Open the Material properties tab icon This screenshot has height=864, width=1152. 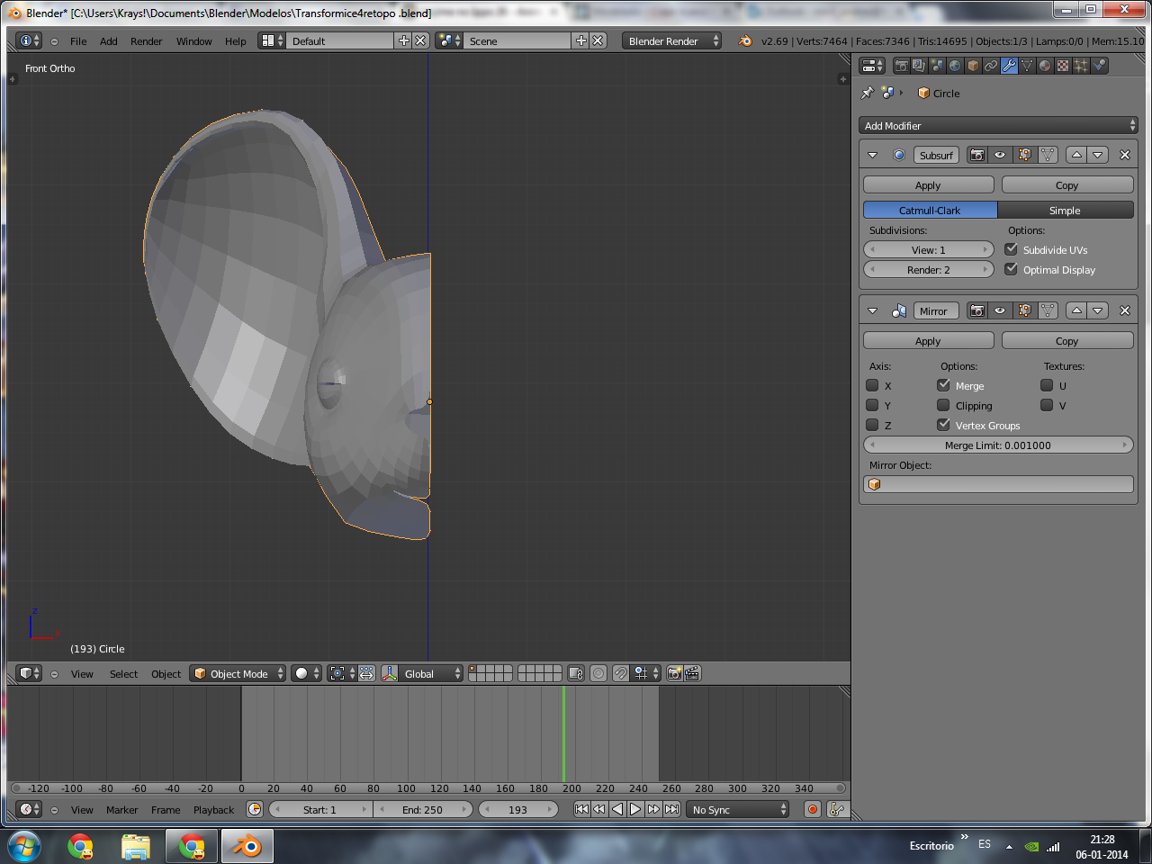pyautogui.click(x=1045, y=66)
